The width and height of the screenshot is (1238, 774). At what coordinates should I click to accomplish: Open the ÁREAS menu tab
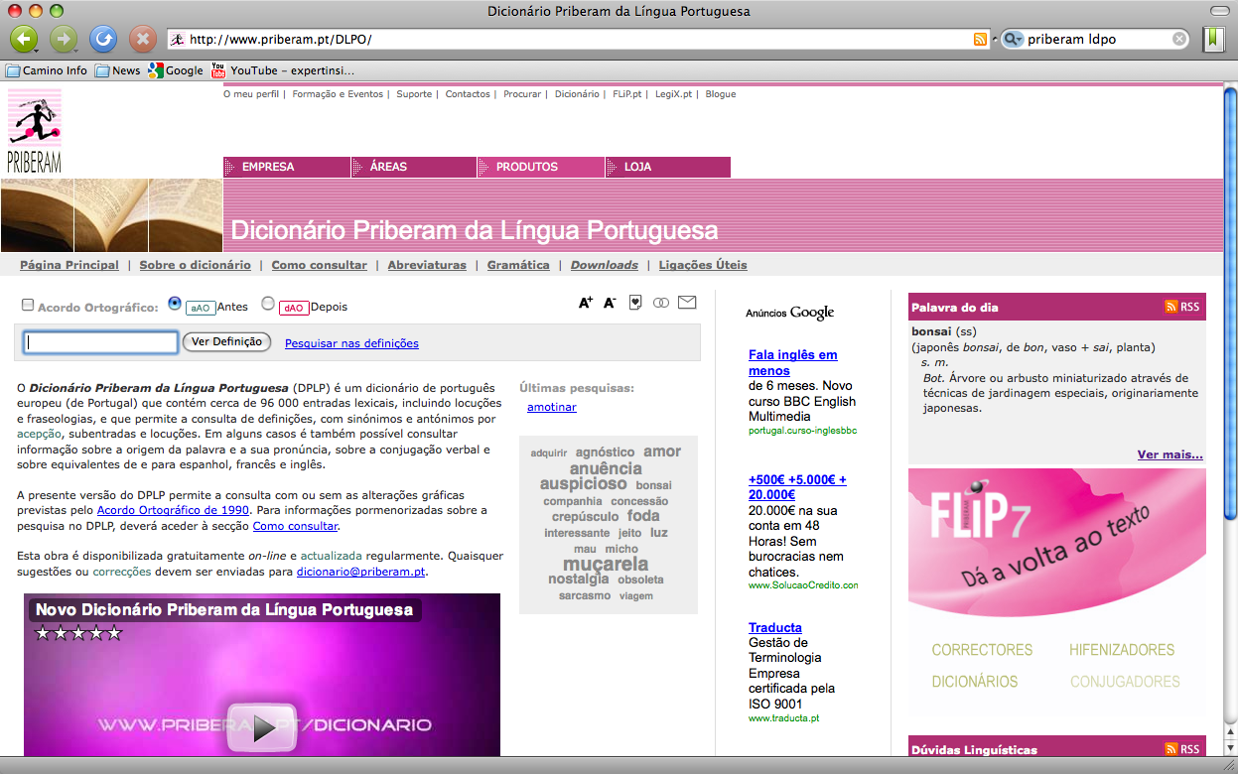pos(414,167)
